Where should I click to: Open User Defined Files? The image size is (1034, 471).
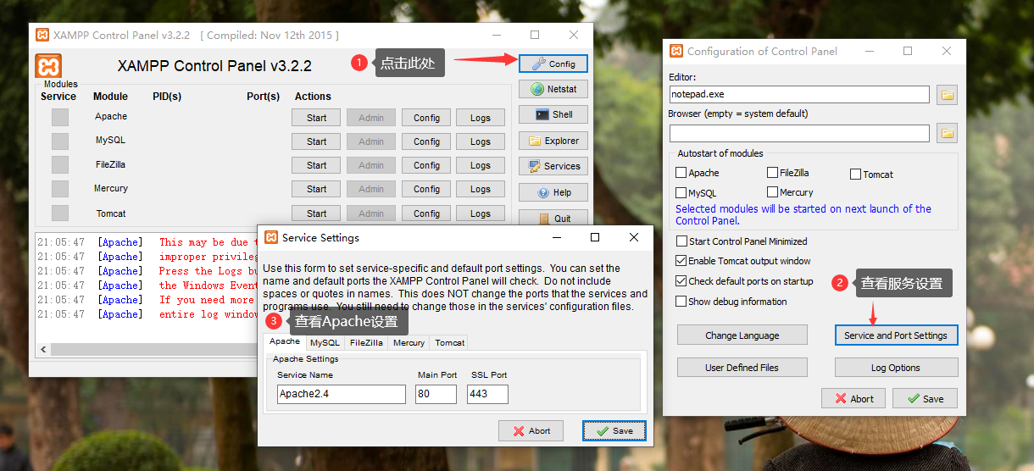(x=742, y=368)
